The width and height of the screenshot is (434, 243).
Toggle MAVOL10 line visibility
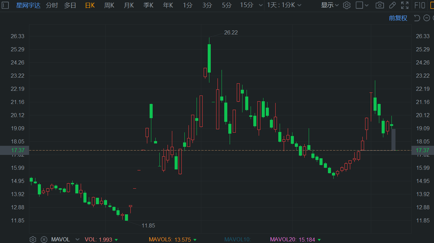point(238,240)
